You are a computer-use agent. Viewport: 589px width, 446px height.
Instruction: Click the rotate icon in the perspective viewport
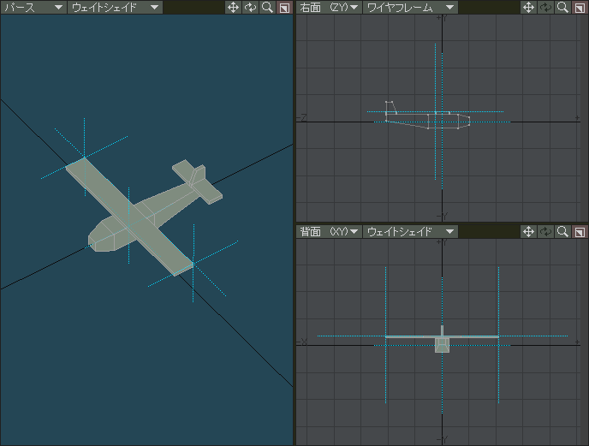[x=250, y=7]
